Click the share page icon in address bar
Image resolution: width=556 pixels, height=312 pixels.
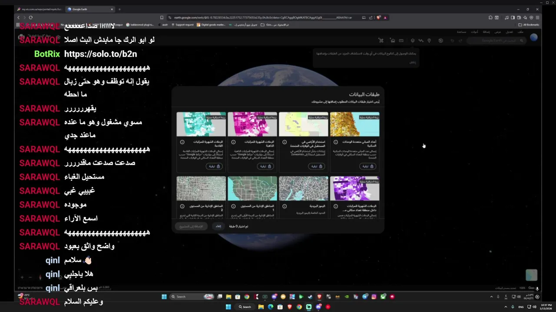click(371, 18)
